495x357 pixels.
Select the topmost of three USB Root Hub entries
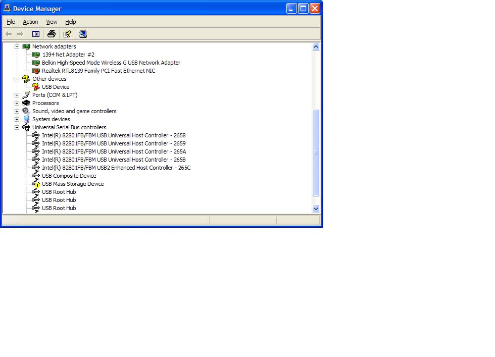click(59, 192)
